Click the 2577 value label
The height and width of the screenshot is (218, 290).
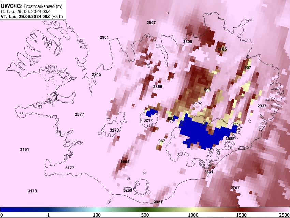coord(79,114)
